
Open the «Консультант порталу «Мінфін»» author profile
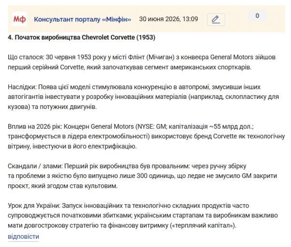[83, 19]
